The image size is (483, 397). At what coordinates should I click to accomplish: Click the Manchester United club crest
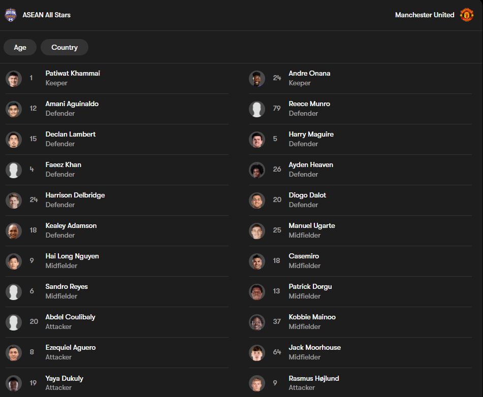467,15
